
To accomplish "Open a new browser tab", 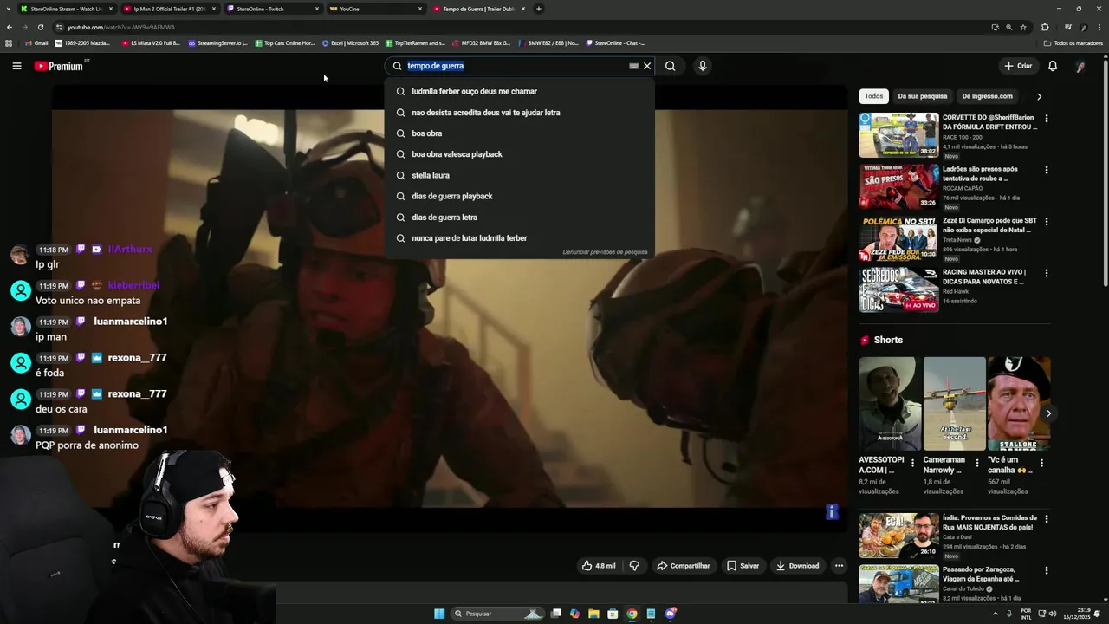I will (x=539, y=9).
